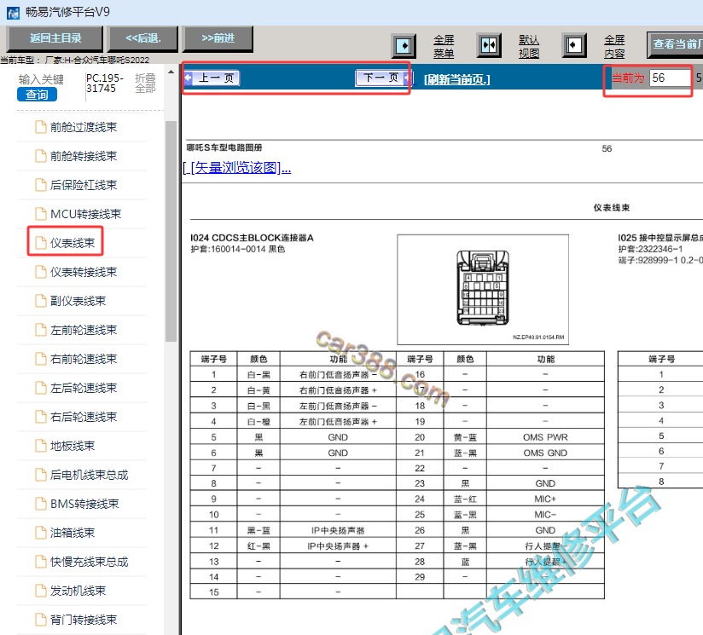The image size is (703, 635).
Task: Select the 全屏菜单 label
Action: tap(444, 47)
